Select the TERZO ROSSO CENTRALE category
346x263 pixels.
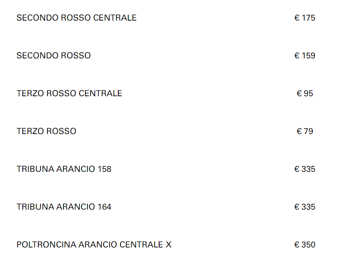[69, 94]
